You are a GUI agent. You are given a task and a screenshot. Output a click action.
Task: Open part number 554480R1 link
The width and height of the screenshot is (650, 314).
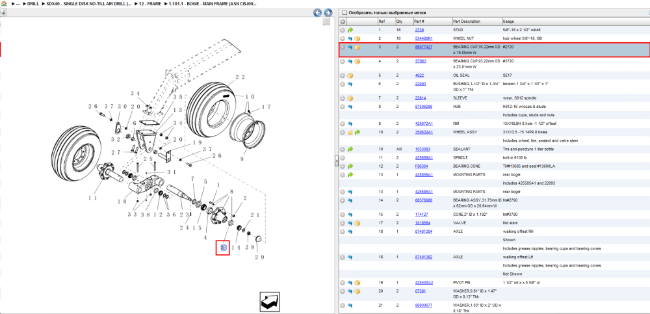pyautogui.click(x=424, y=38)
